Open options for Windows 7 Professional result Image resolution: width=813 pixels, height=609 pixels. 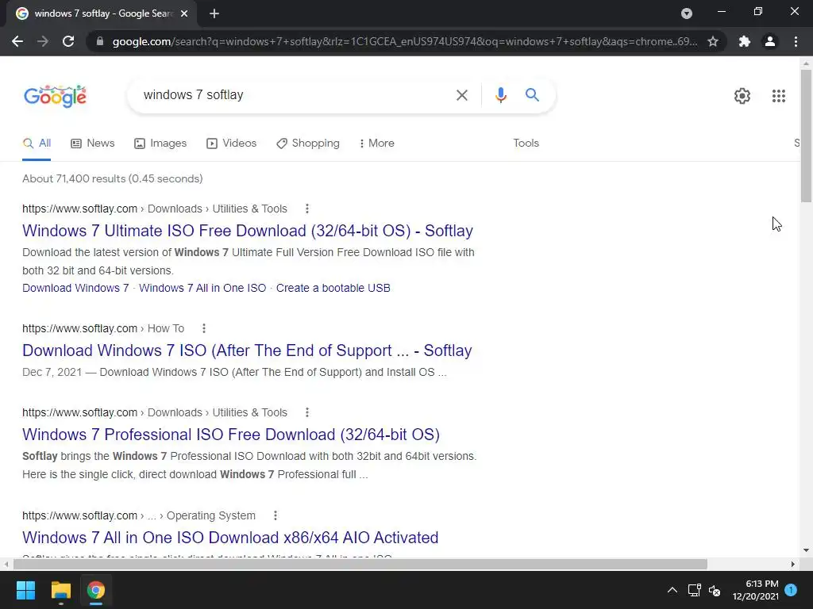tap(307, 412)
